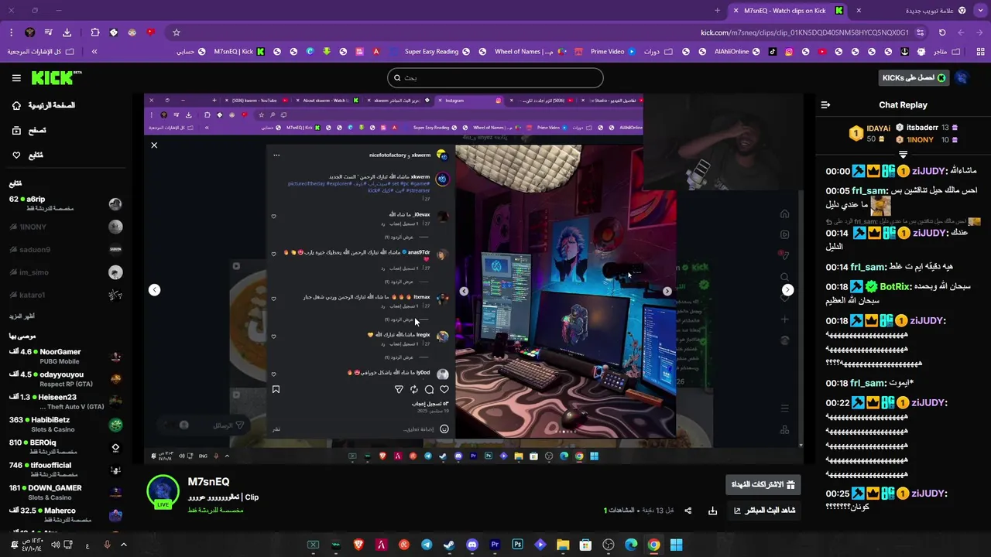Viewport: 991px width, 557px height.
Task: Open AlAhliOnline bookmark
Action: coord(736,52)
